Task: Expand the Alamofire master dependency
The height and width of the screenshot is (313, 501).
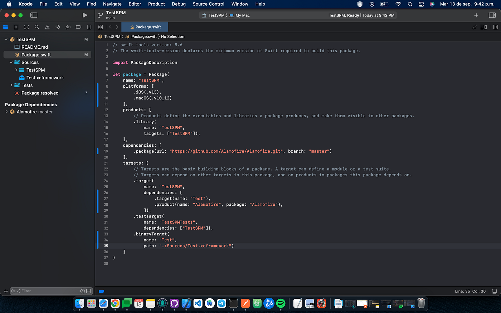Action: pos(6,112)
